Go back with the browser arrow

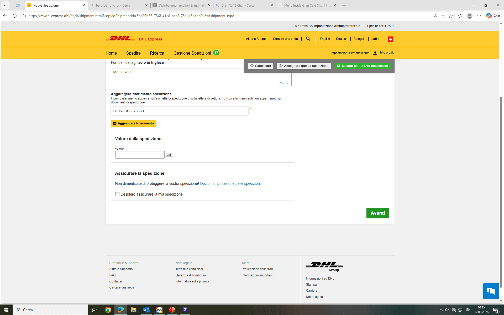tap(5, 16)
